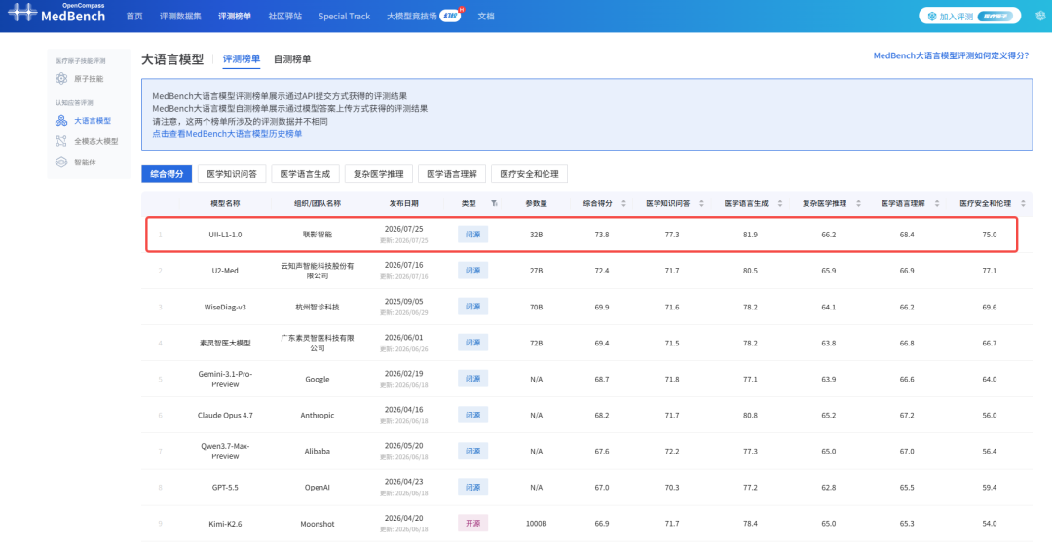Viewport: 1052px width, 545px height.
Task: Select the 全模态大模型 sidebar icon
Action: click(61, 141)
